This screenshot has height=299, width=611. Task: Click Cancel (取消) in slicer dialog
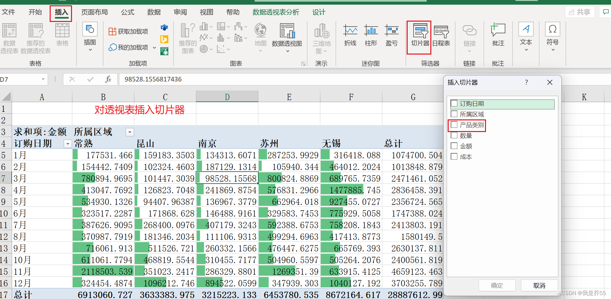[x=539, y=285]
